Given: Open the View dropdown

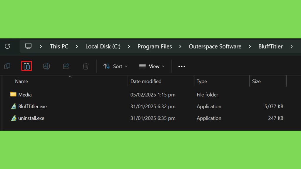Looking at the screenshot, I should click(x=152, y=66).
